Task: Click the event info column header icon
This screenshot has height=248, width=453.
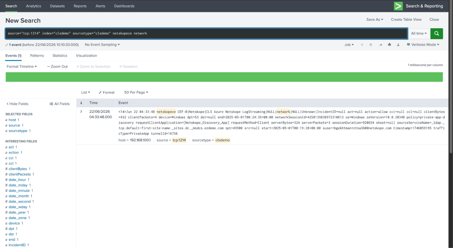Action: coord(81,103)
